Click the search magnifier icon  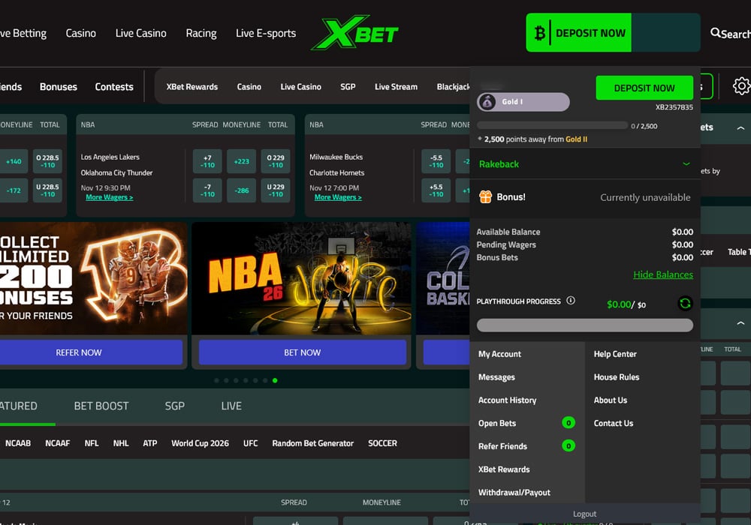[716, 33]
